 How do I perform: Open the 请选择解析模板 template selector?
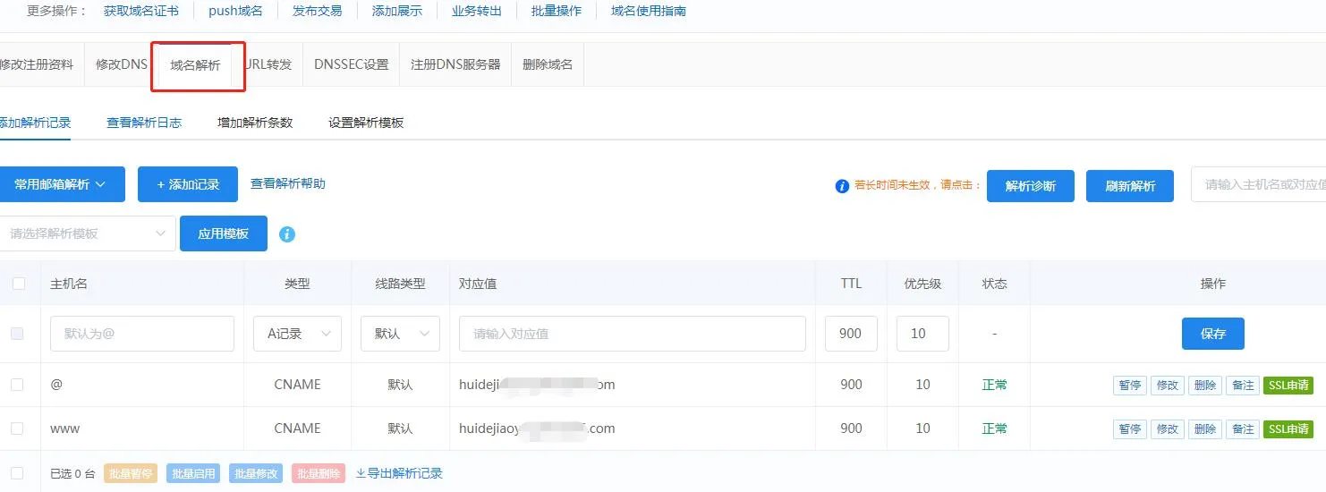click(87, 233)
